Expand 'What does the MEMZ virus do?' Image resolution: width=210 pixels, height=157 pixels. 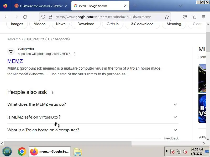(x=93, y=104)
